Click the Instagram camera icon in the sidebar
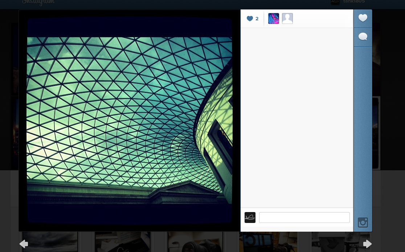Screen dimensions: 405x252 tap(363, 223)
